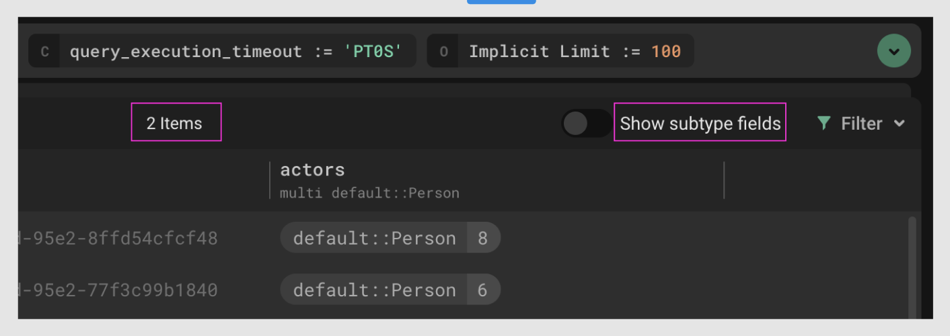Click the Filter text label

[861, 124]
